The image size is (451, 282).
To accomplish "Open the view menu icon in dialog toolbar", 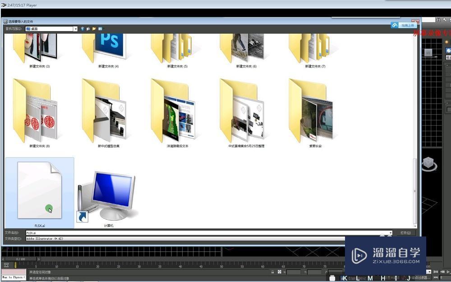I will (x=100, y=29).
